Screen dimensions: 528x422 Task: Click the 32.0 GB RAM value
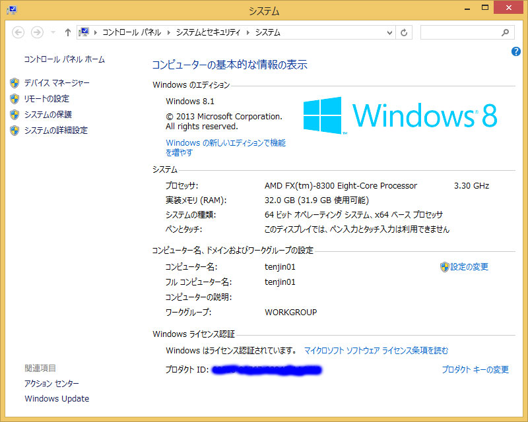(x=317, y=200)
